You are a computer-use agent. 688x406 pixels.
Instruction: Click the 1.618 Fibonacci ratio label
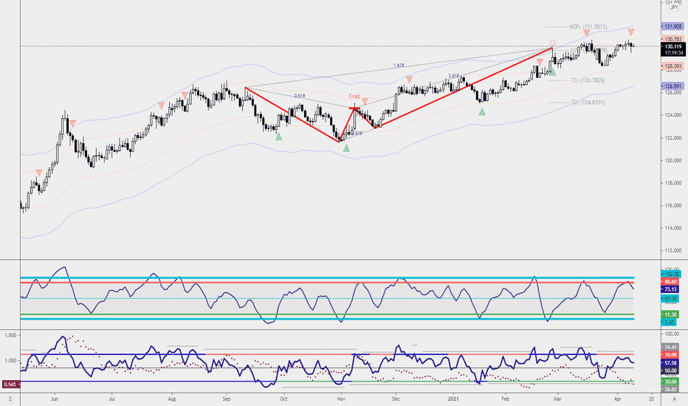click(399, 66)
